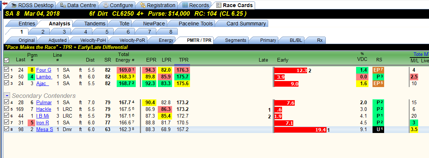Screen dimensions: 429x158
Task: Open the Pulmar horse link
Action: coord(44,102)
